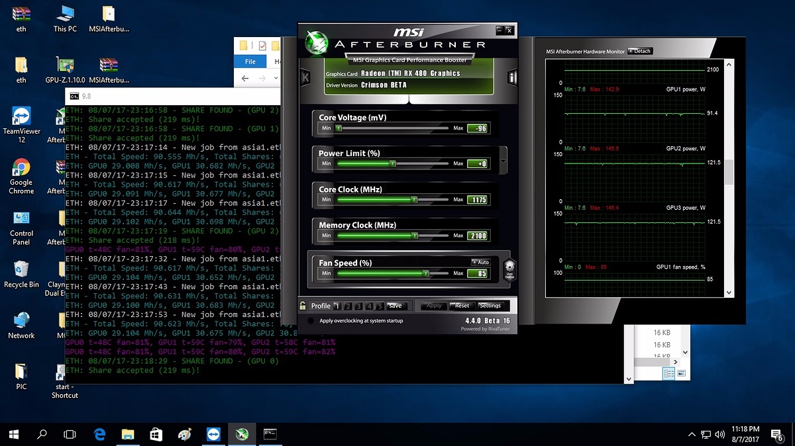
Task: Open the Recycle Bin
Action: click(x=21, y=274)
